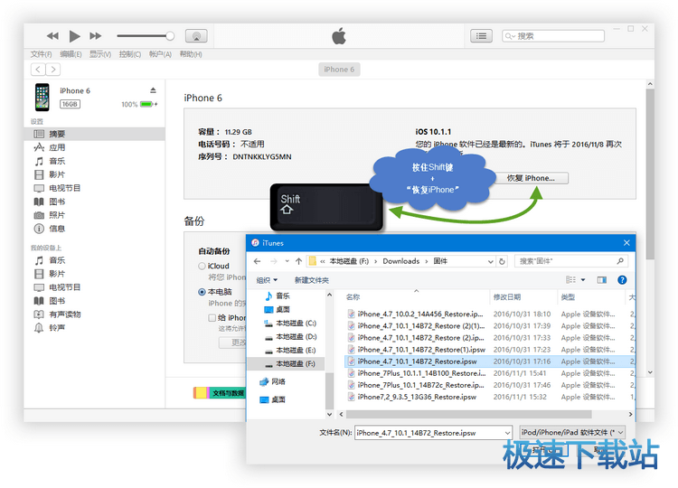Go back with the iTunes back arrow
This screenshot has height=488, width=678.
pos(38,70)
